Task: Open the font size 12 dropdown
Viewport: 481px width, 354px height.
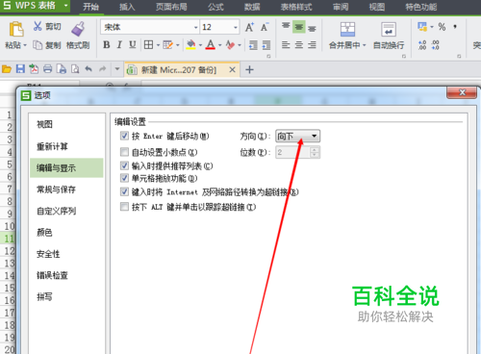Action: point(236,28)
